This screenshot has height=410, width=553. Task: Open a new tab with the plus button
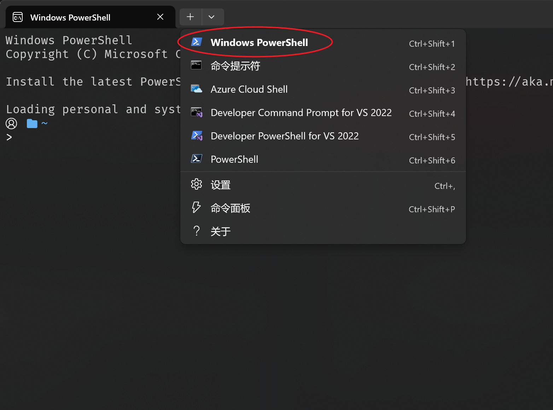click(x=190, y=17)
